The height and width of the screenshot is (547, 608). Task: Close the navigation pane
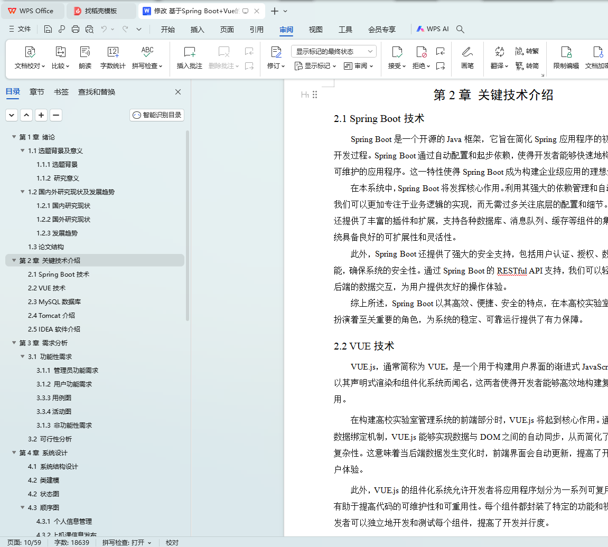[178, 92]
